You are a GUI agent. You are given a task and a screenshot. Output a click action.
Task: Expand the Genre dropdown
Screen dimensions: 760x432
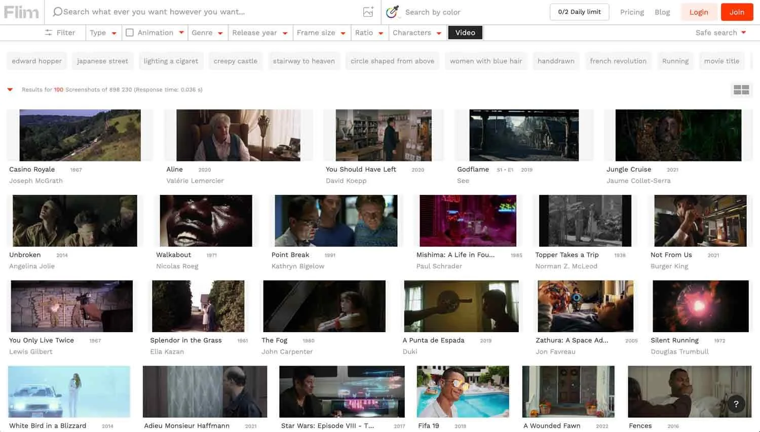point(207,32)
